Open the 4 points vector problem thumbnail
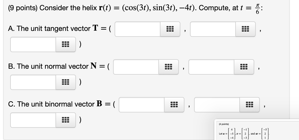Viewport: 299px width, 140px height. [256, 130]
